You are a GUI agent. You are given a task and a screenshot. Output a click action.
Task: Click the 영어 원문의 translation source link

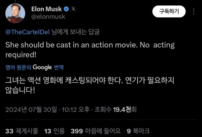(x=18, y=67)
